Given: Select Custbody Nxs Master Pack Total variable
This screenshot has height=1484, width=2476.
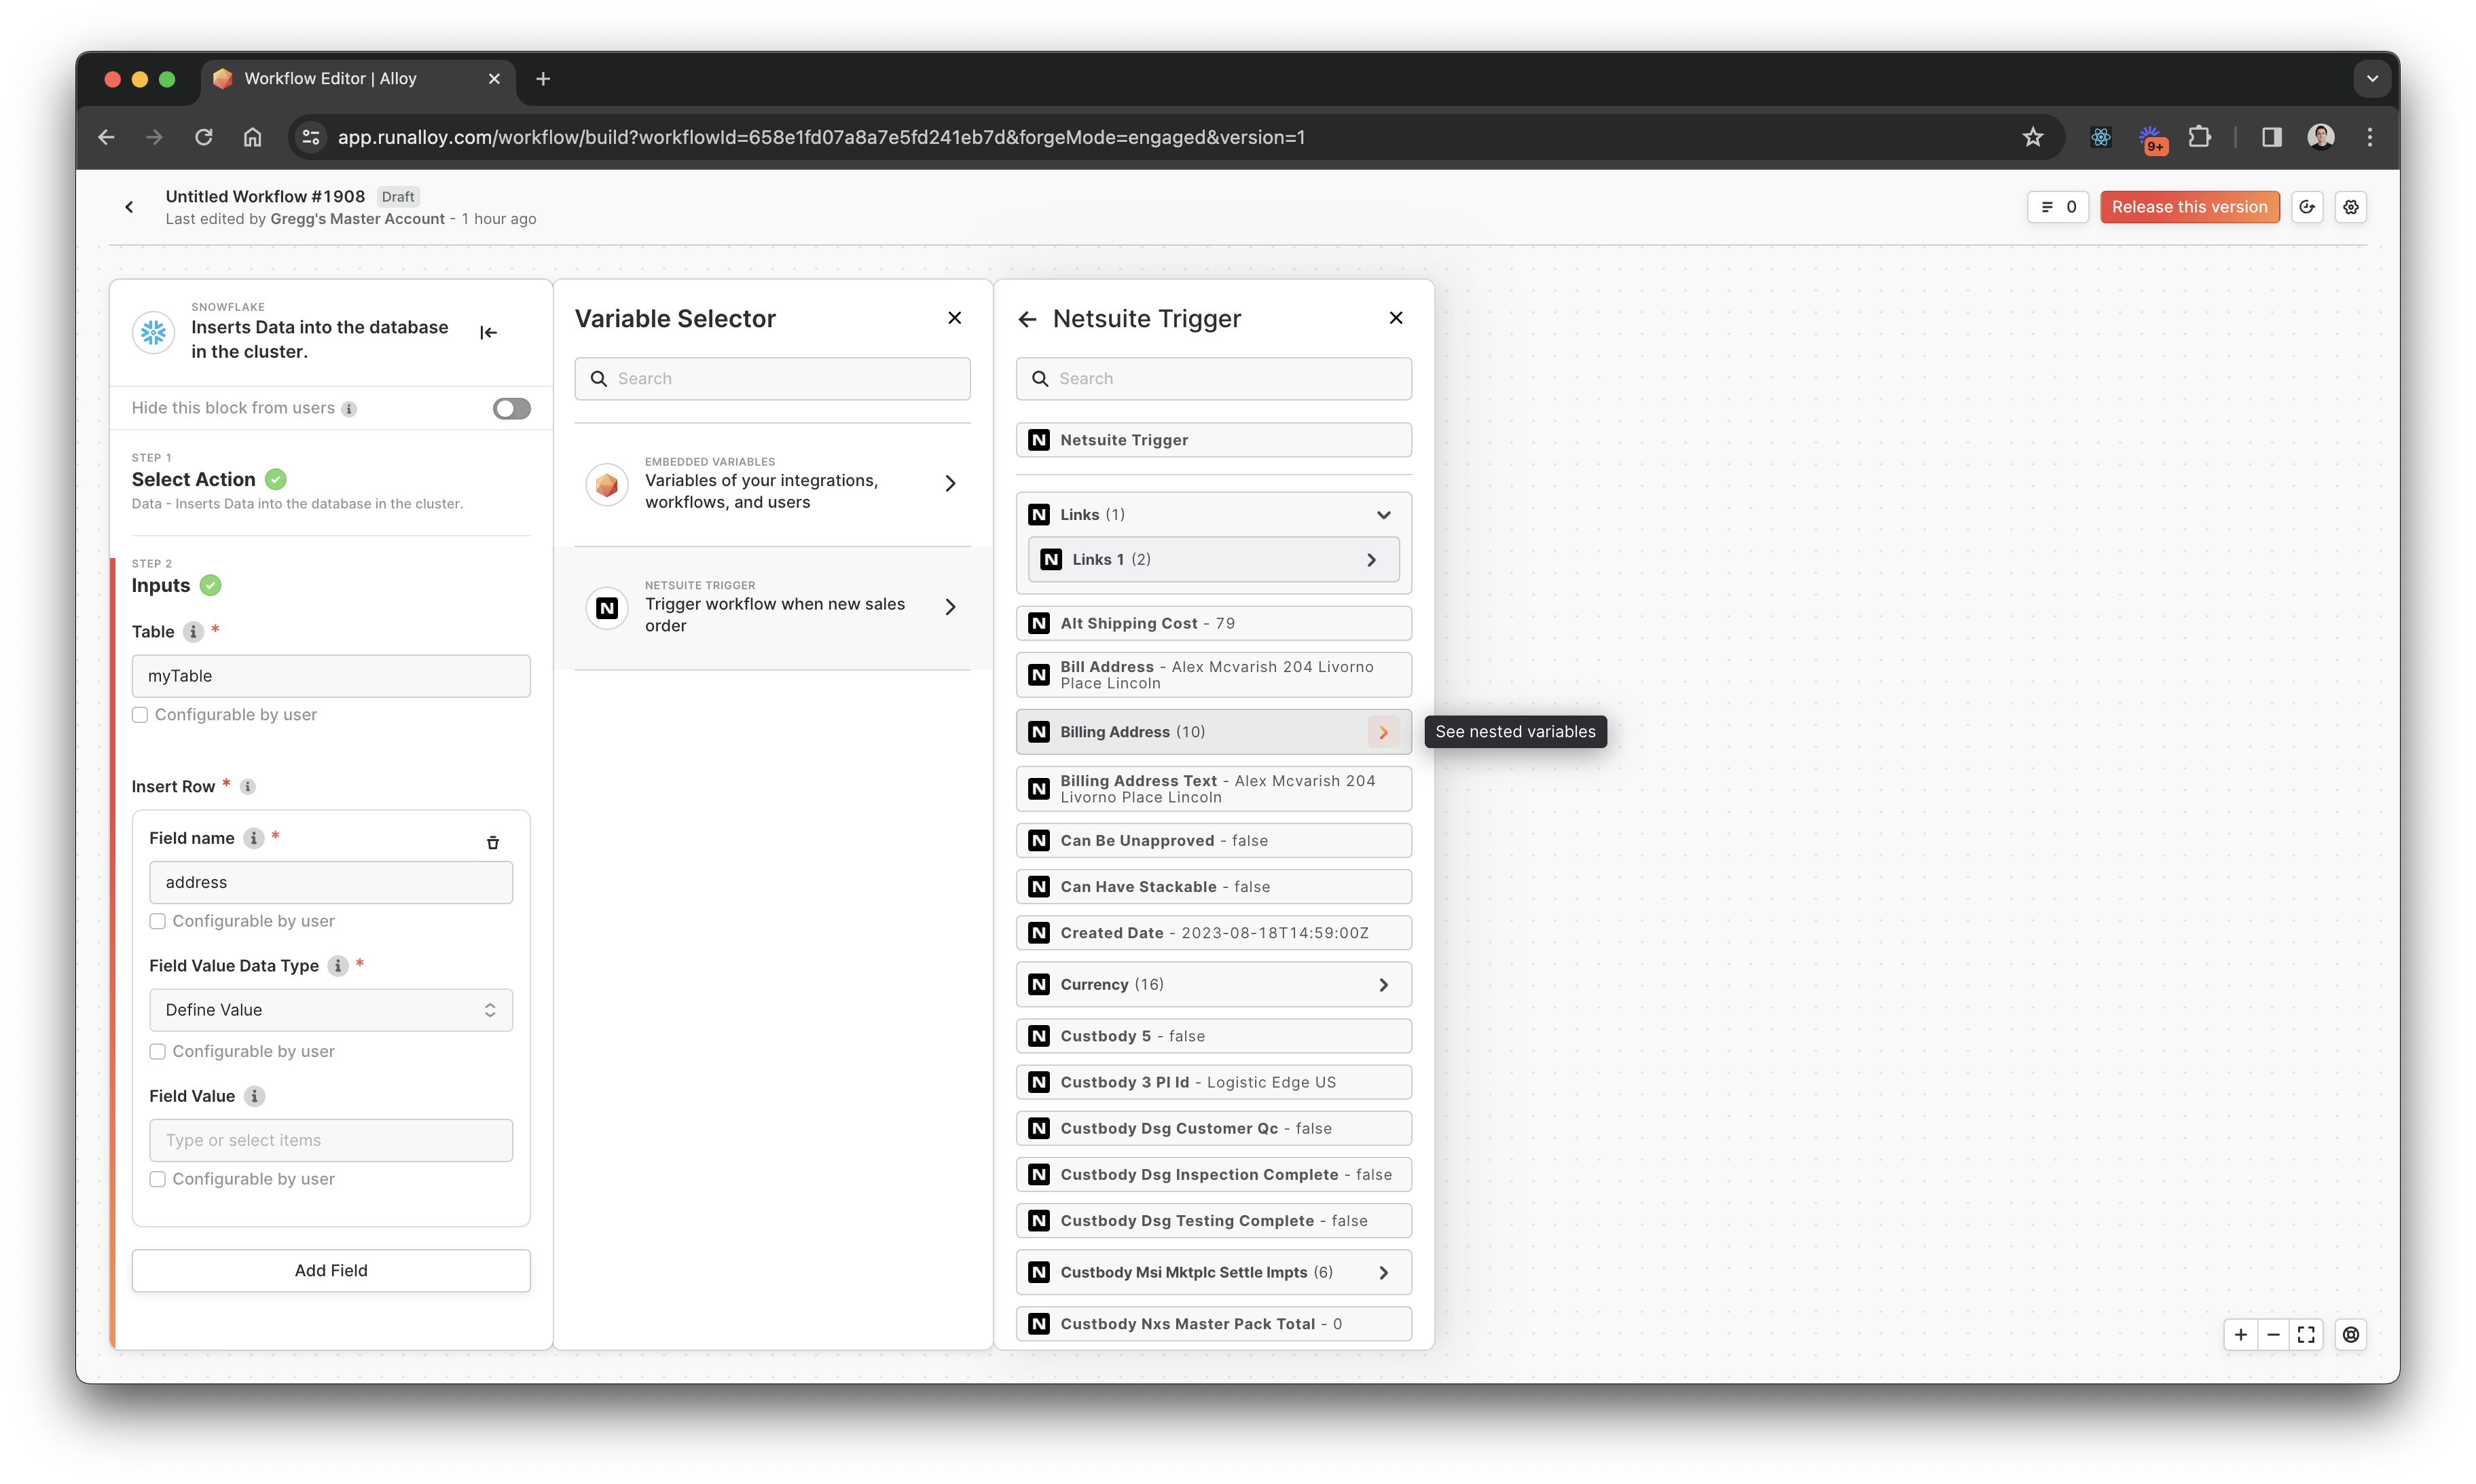Looking at the screenshot, I should pyautogui.click(x=1214, y=1324).
